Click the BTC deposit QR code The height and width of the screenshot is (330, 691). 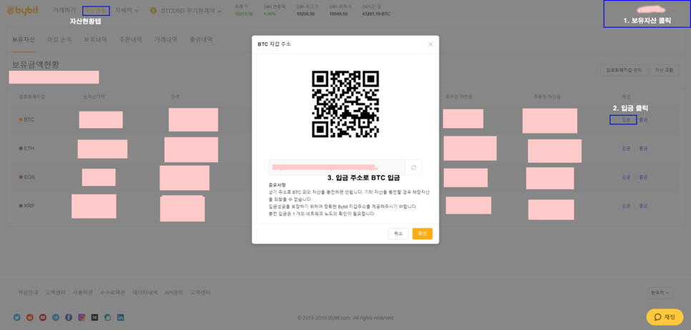click(x=345, y=104)
